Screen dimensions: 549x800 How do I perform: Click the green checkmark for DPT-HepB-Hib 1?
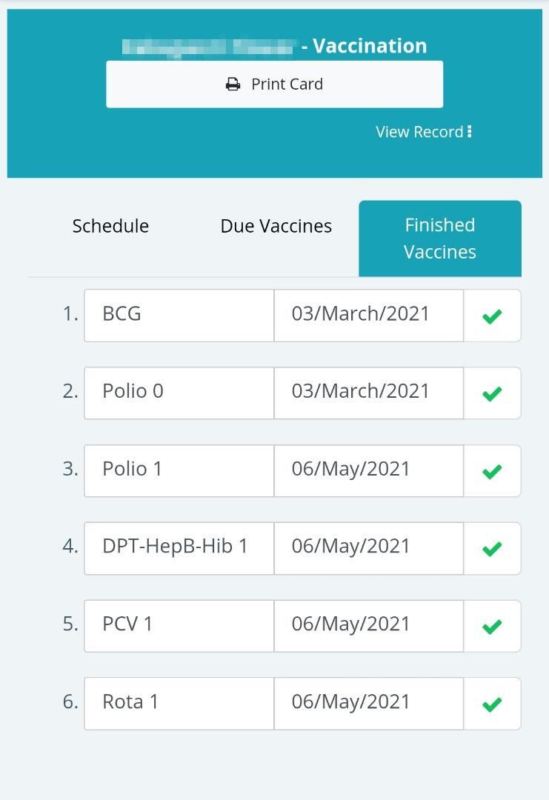tap(492, 549)
